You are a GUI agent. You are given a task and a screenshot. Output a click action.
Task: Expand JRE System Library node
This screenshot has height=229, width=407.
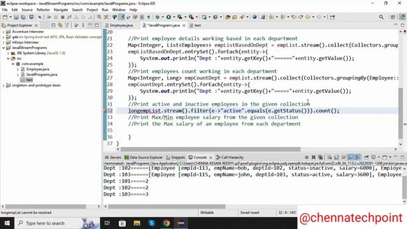(x=8, y=53)
